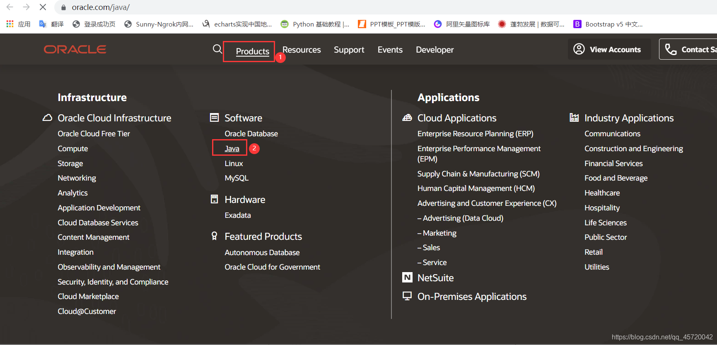Click the Contact Sales button label
Screen dimensions: 717x345
(699, 49)
